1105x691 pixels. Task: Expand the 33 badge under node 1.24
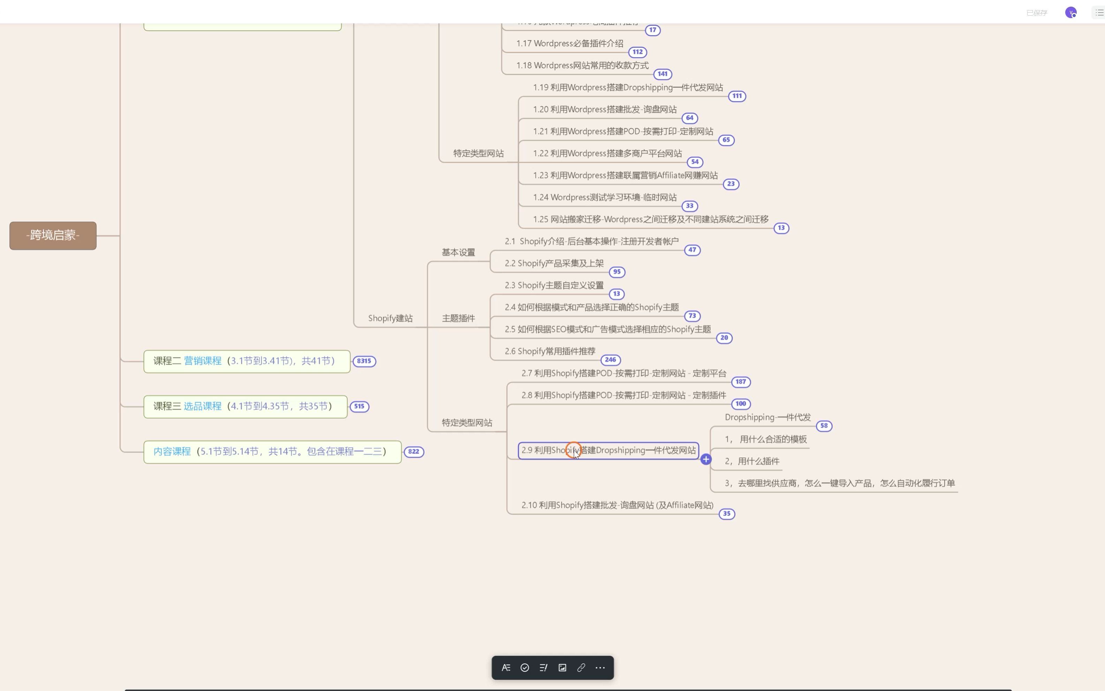pos(690,206)
